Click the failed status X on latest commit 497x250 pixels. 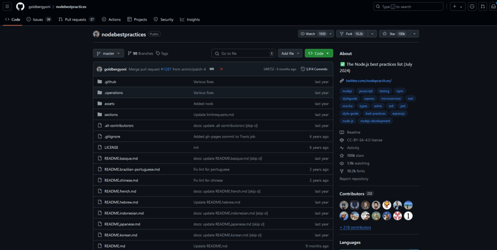click(x=221, y=69)
